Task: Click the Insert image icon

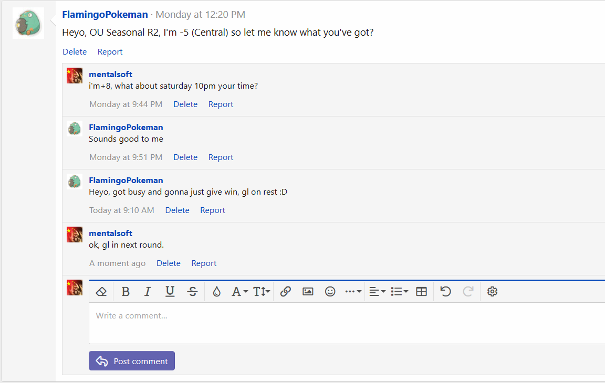Action: point(308,292)
